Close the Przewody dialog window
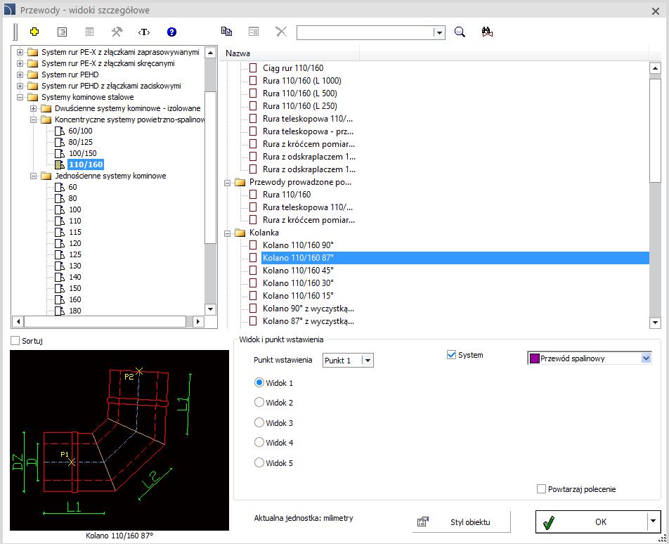669x544 pixels. click(656, 11)
